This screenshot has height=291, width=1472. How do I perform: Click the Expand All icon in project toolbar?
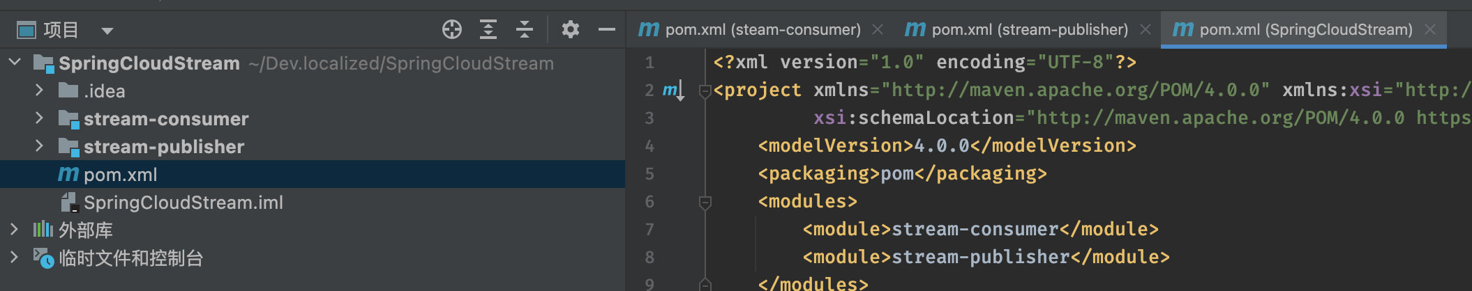tap(488, 29)
